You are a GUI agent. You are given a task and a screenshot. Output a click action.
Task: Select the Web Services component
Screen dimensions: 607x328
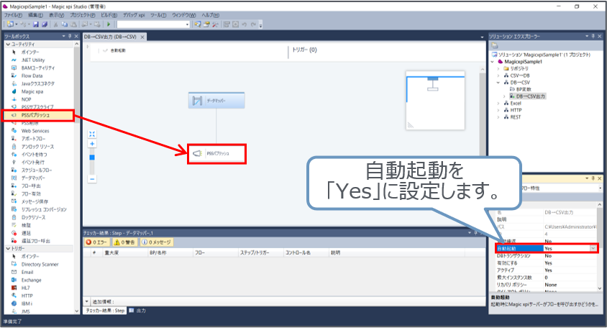click(x=35, y=131)
